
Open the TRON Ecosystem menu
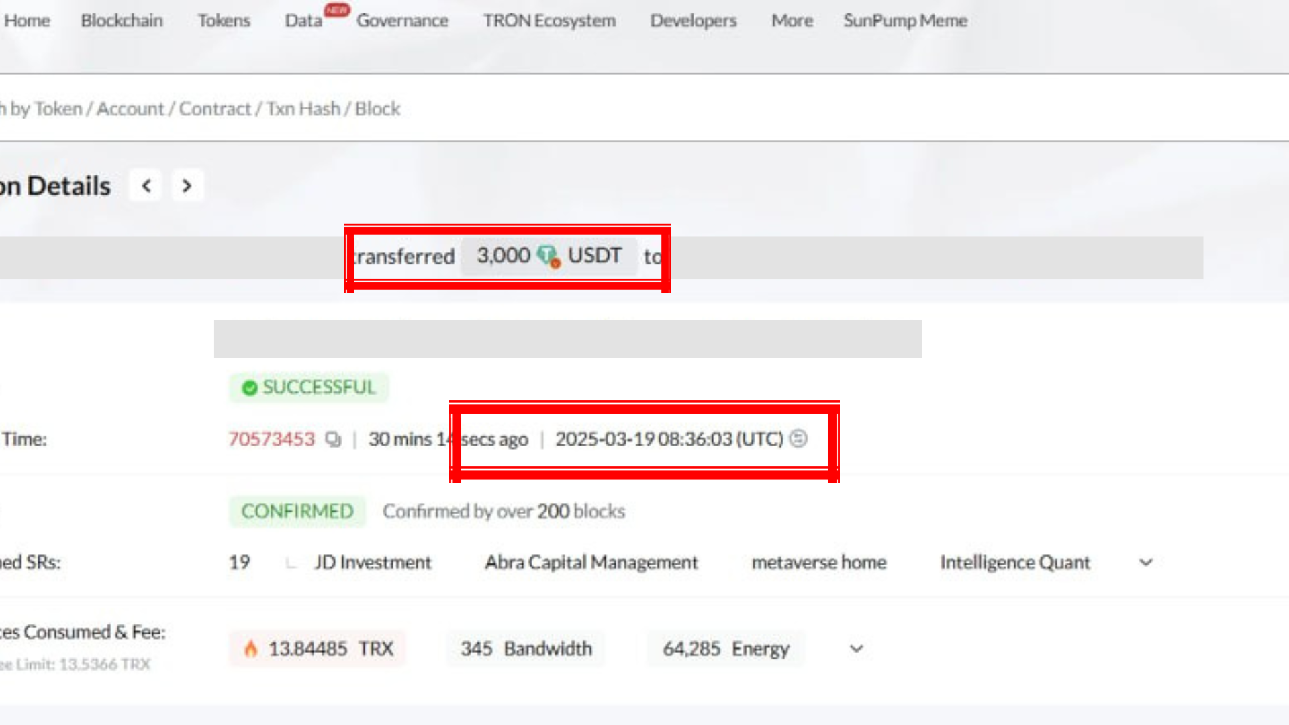(549, 21)
